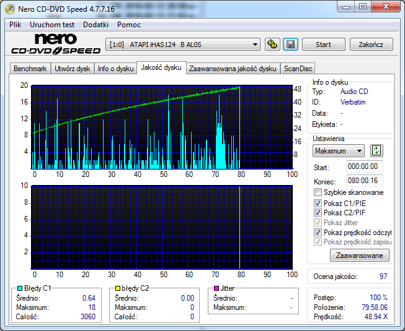
Task: Open the Pomoc menu
Action: pyautogui.click(x=129, y=25)
